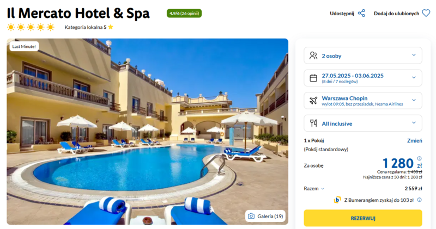
Task: Click the Zmień link to change room
Action: [415, 140]
